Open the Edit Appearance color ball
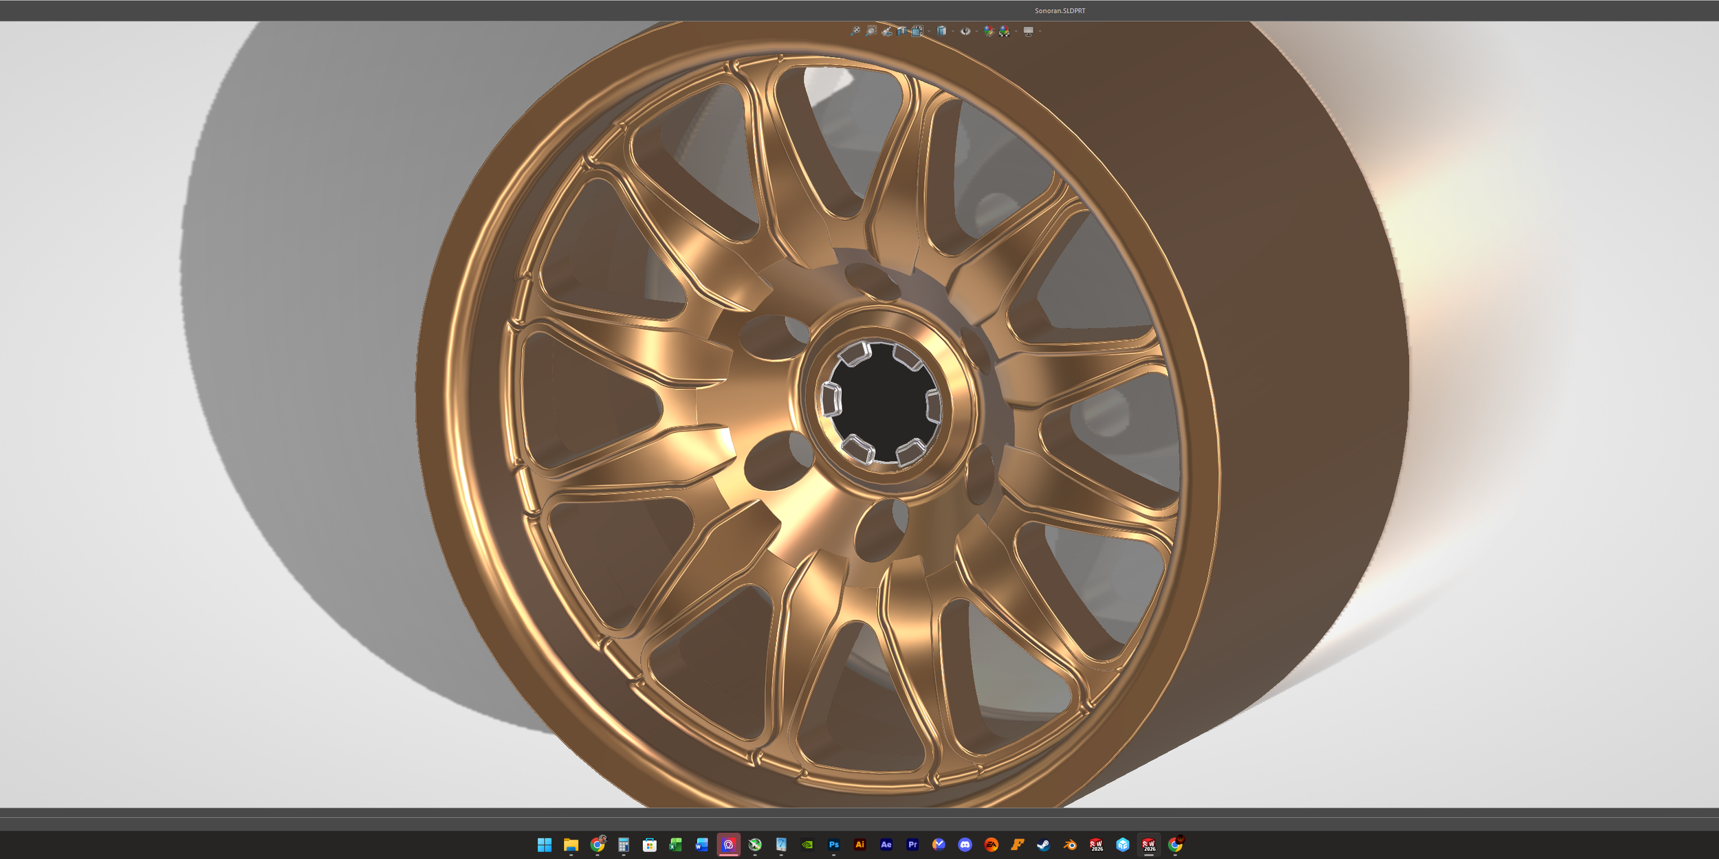Screen dimensions: 1719x859 tap(989, 31)
